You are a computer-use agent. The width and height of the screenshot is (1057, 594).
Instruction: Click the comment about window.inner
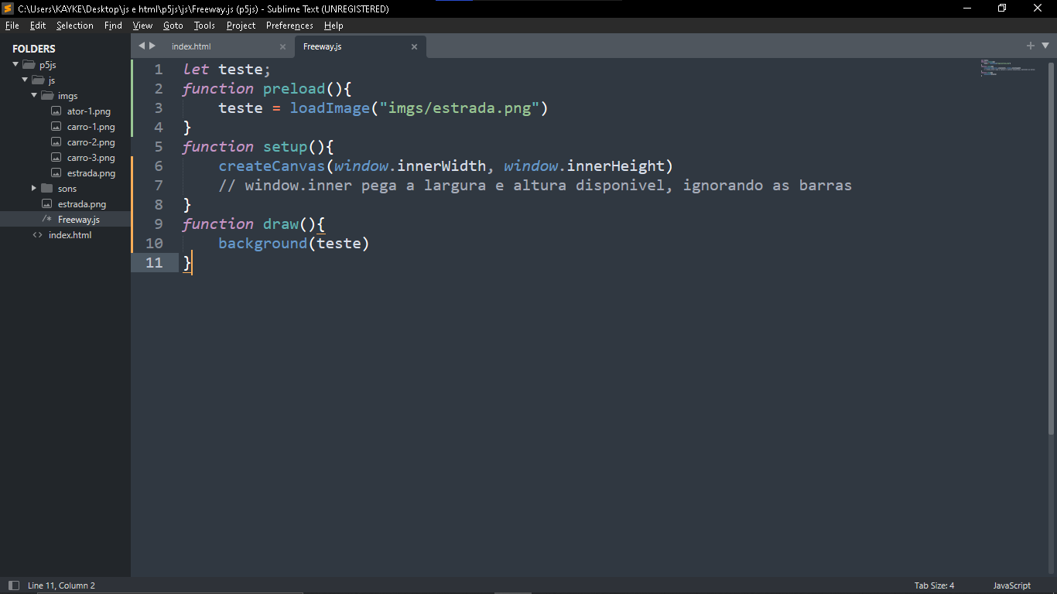tap(535, 186)
